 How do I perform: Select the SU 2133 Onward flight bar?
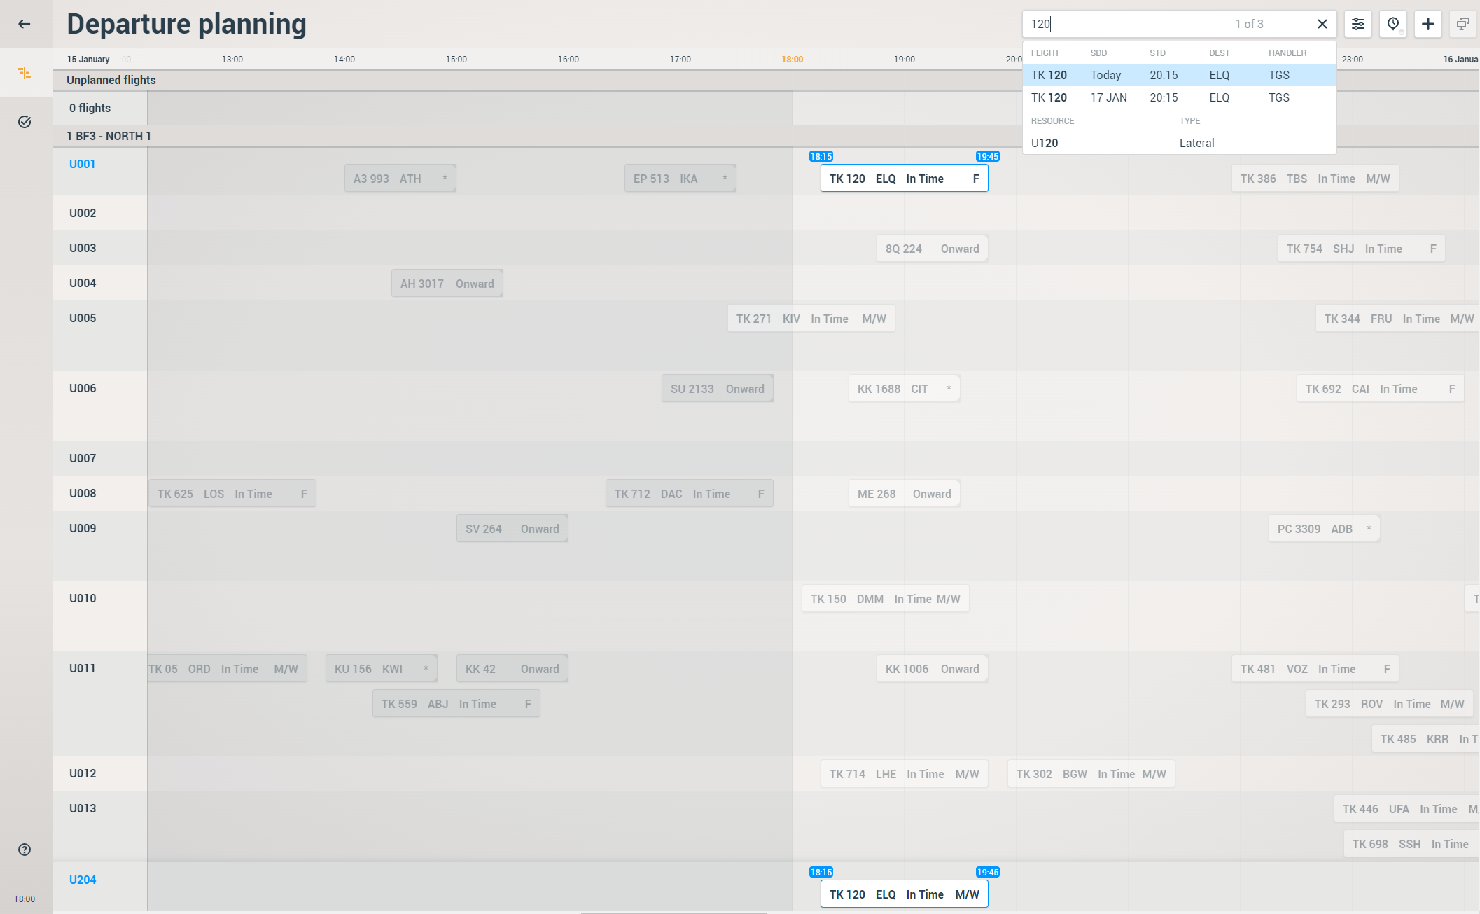click(718, 389)
